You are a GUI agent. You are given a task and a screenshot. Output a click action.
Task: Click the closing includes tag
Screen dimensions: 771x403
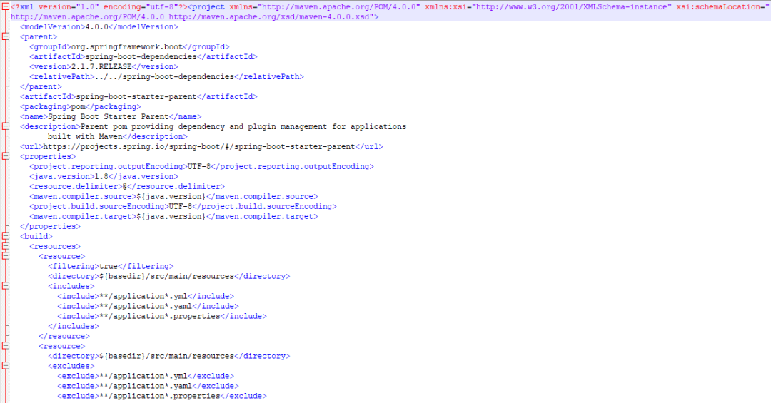point(74,326)
